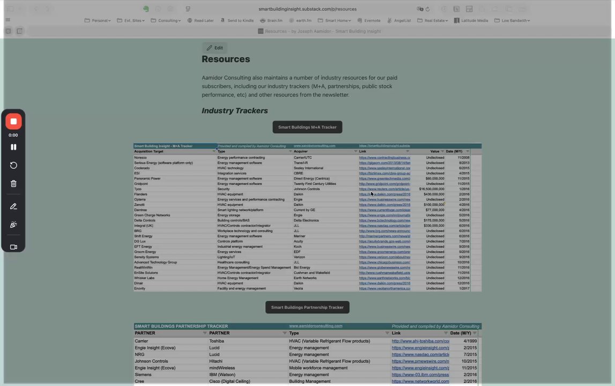615x386 pixels.
Task: Click the Edit button above Resources
Action: coord(214,48)
